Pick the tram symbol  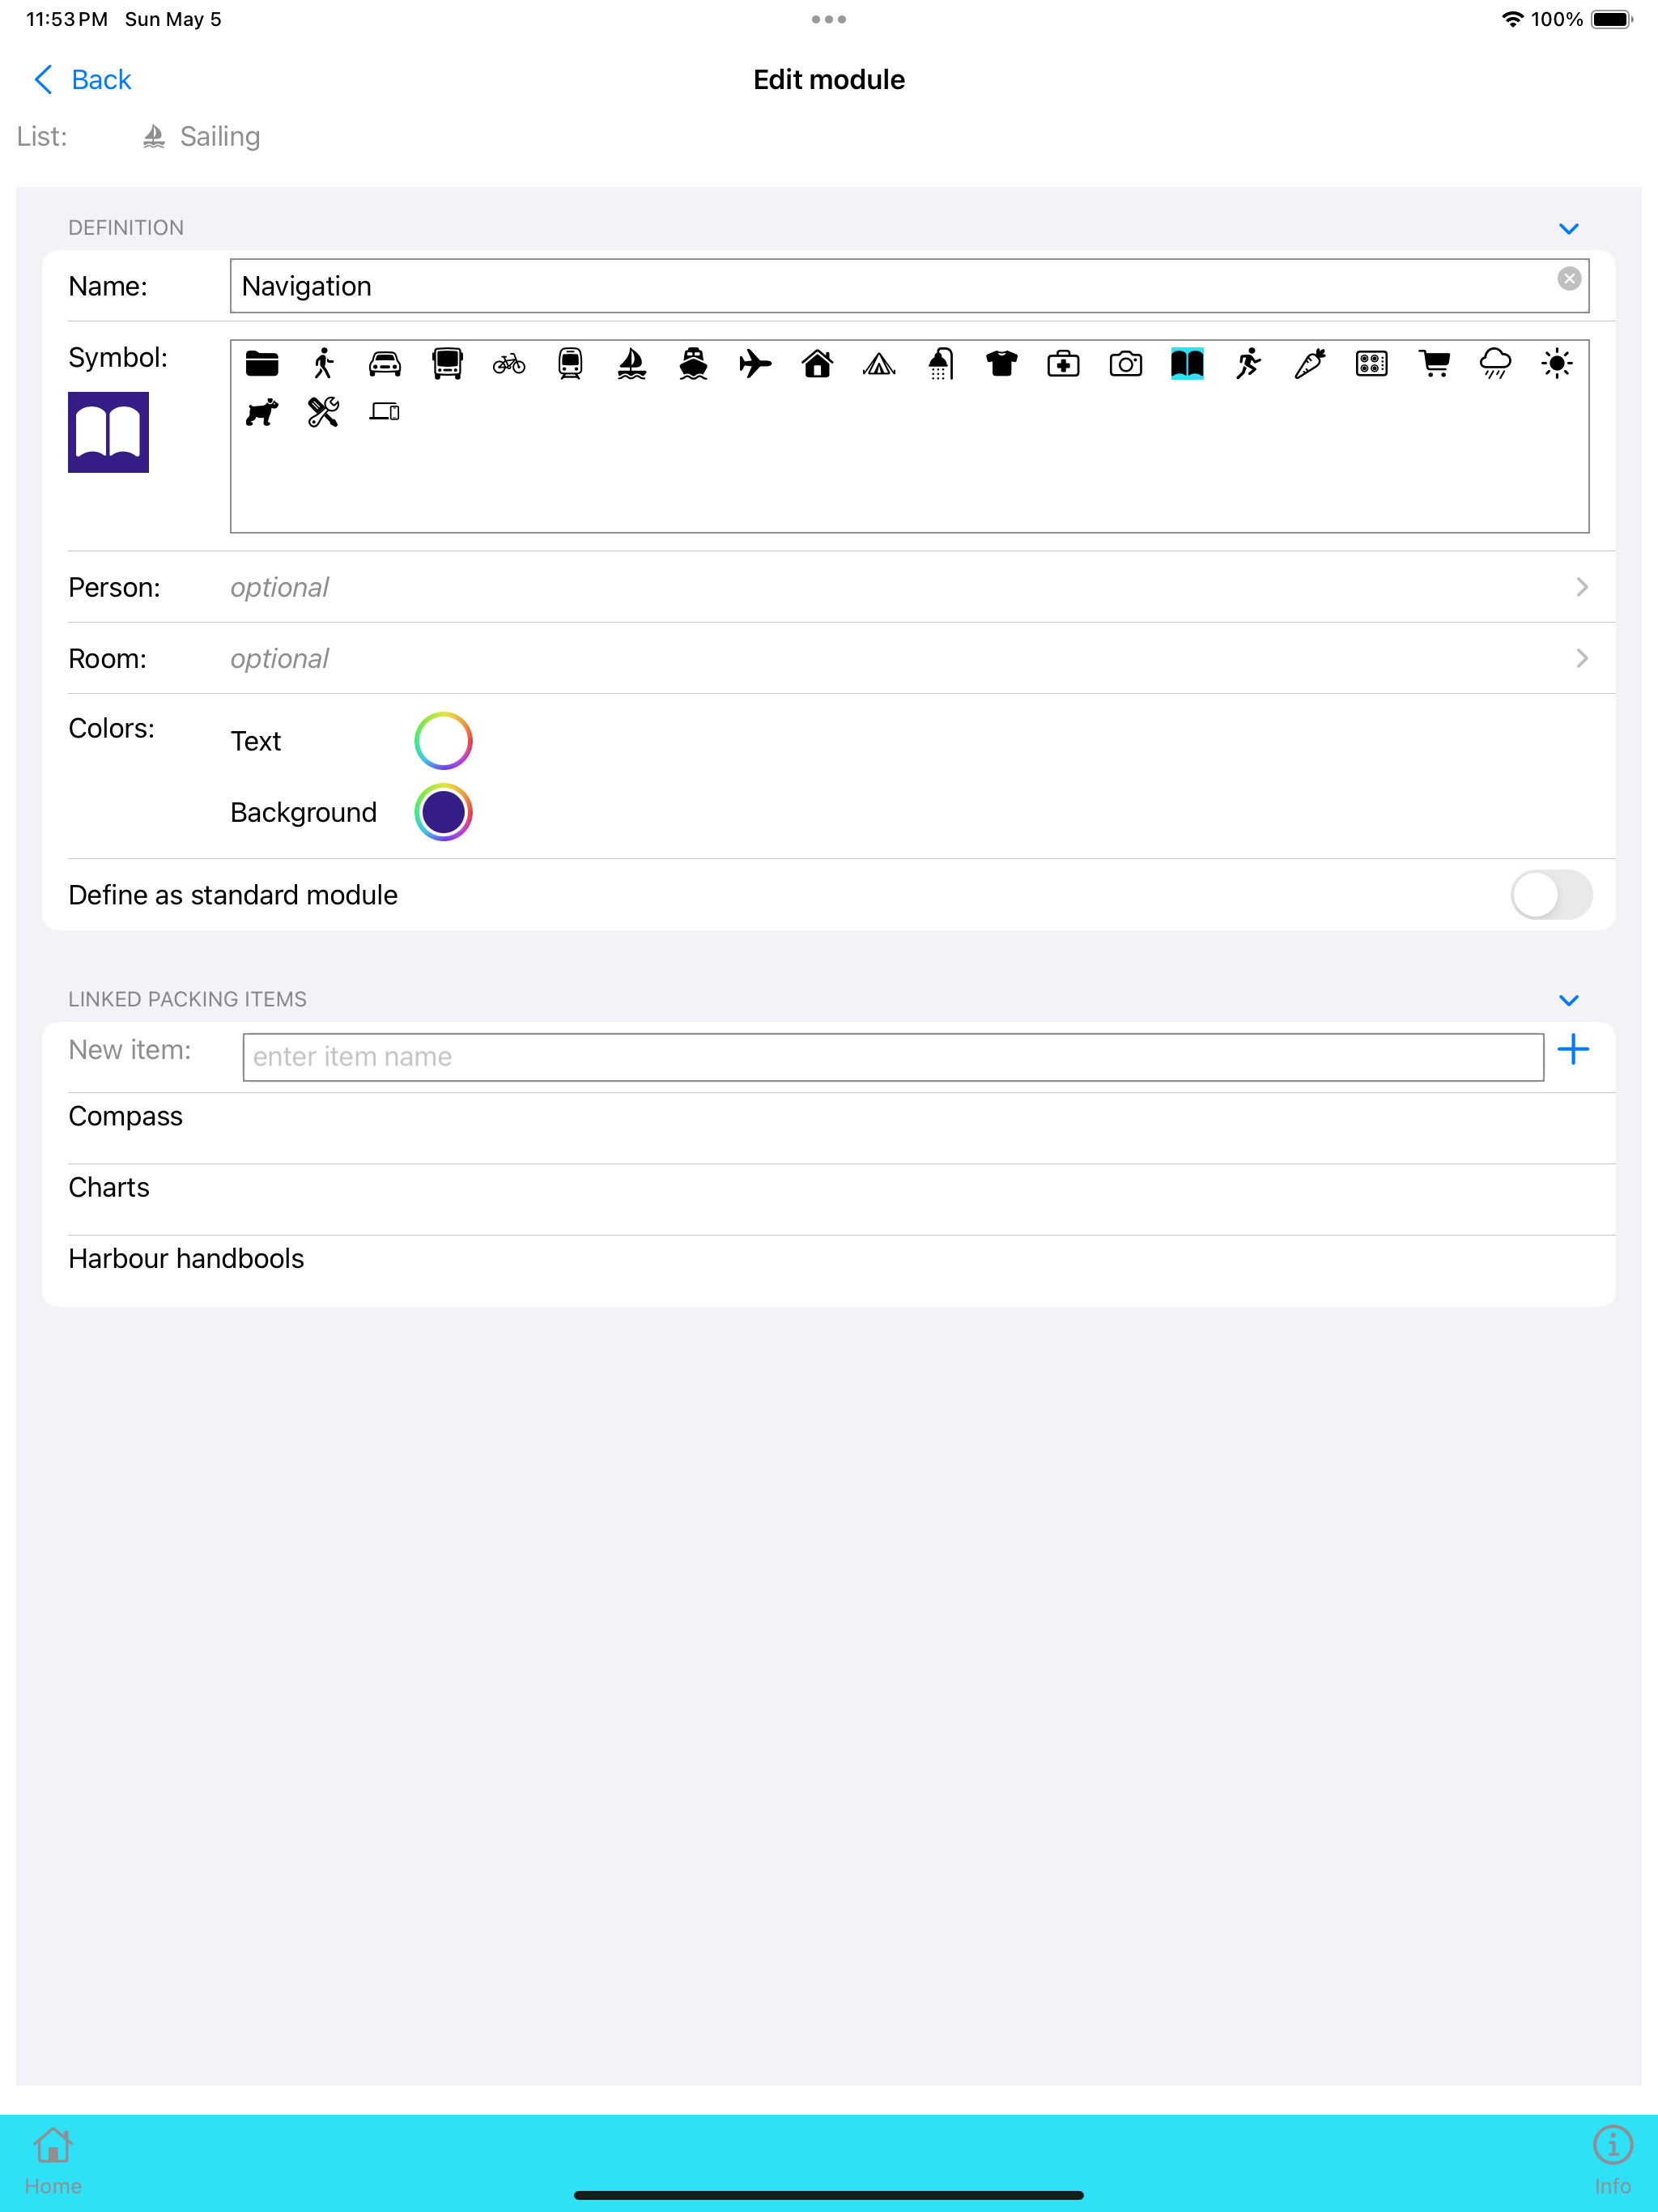coord(570,363)
